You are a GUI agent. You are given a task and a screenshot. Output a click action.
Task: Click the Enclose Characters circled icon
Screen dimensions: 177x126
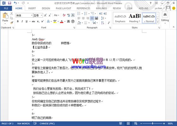pos(73,21)
